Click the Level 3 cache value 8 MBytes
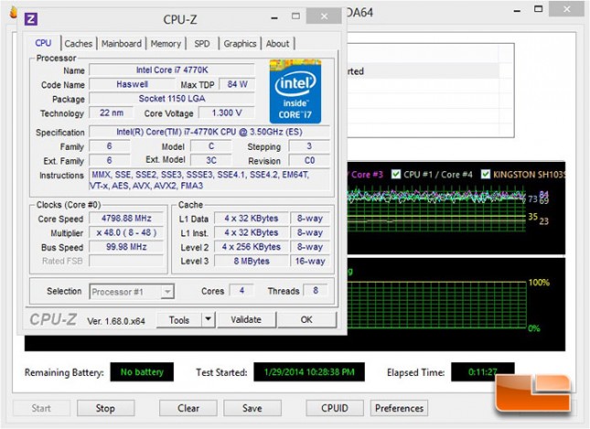This screenshot has width=590, height=429. click(252, 261)
